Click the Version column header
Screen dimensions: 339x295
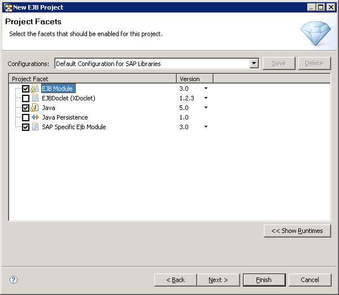[x=195, y=78]
